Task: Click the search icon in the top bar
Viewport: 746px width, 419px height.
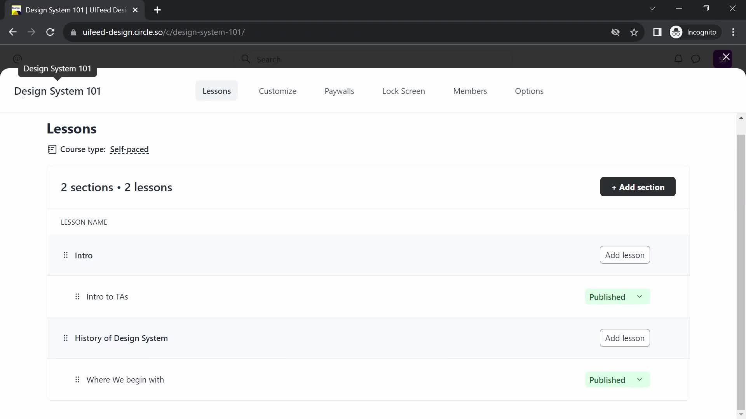Action: [x=246, y=59]
